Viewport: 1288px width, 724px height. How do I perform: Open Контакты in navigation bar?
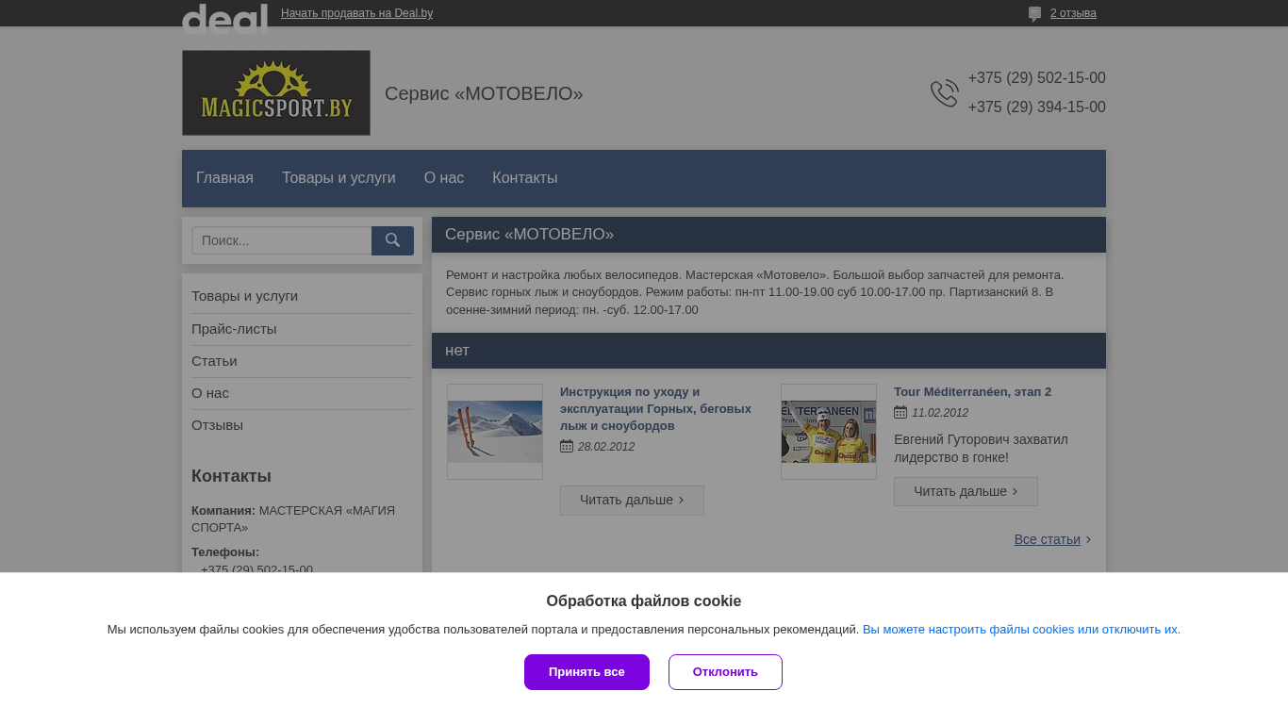click(x=525, y=178)
